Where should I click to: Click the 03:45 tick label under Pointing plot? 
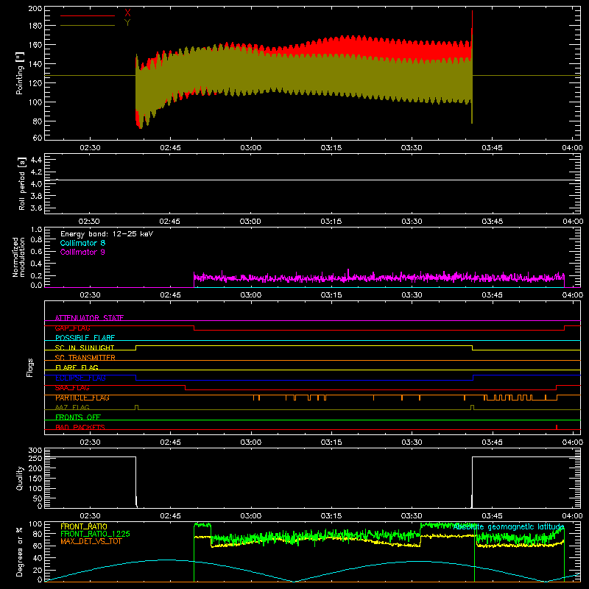492,148
